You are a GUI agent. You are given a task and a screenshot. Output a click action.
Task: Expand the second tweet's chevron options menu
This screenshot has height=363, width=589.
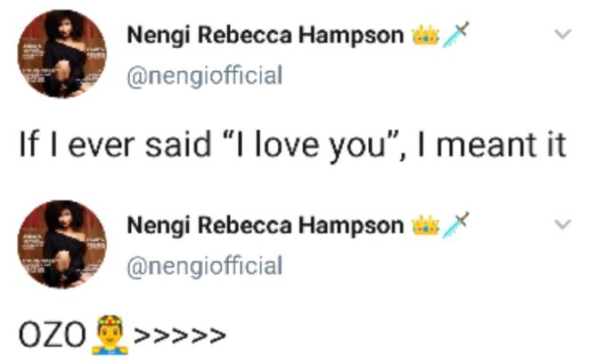562,224
